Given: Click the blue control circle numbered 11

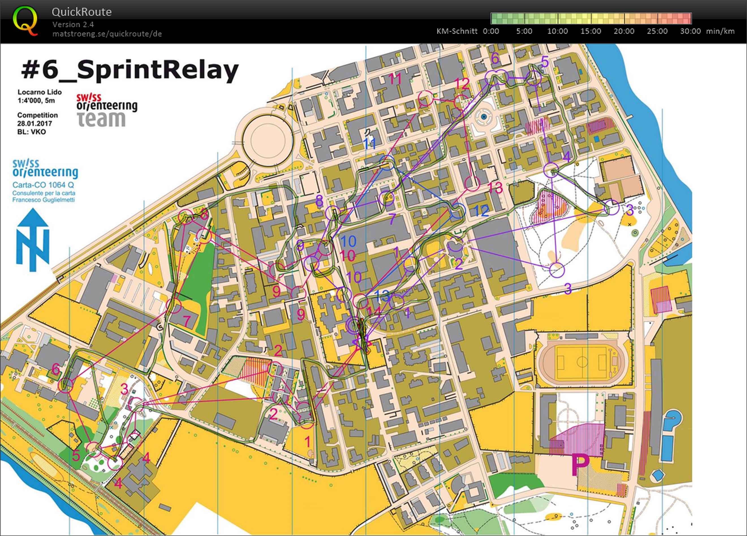Looking at the screenshot, I should [x=387, y=163].
